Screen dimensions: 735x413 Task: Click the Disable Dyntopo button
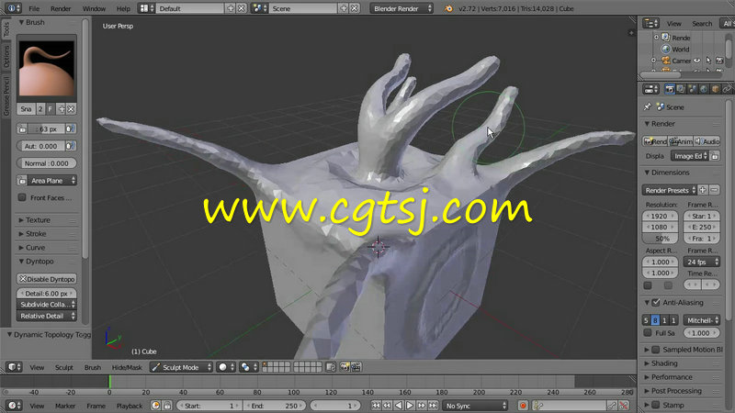47,279
